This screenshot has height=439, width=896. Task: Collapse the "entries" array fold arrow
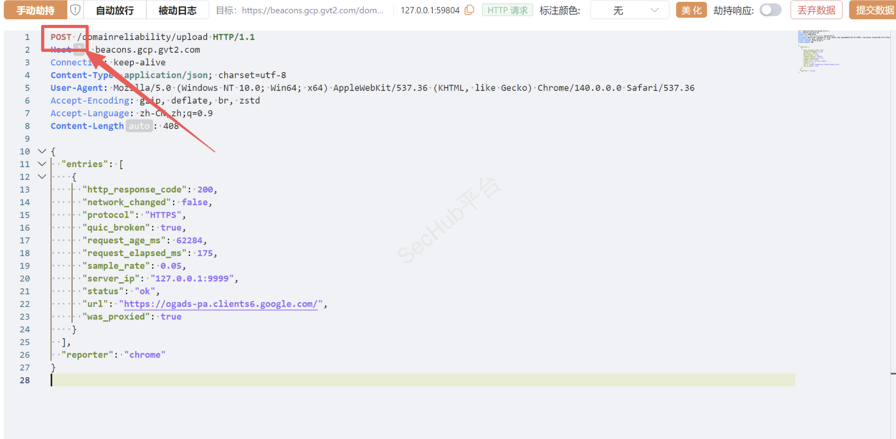coord(42,164)
